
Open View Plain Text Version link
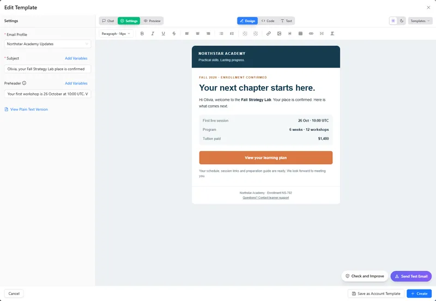tap(29, 109)
